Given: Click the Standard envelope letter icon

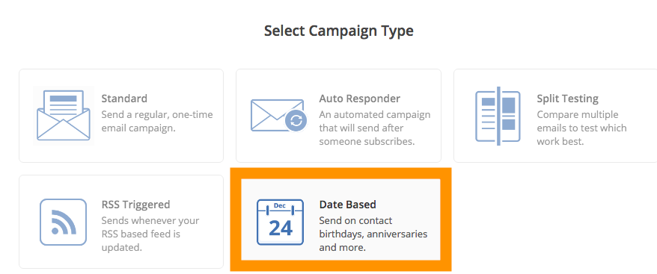Looking at the screenshot, I should pyautogui.click(x=64, y=116).
